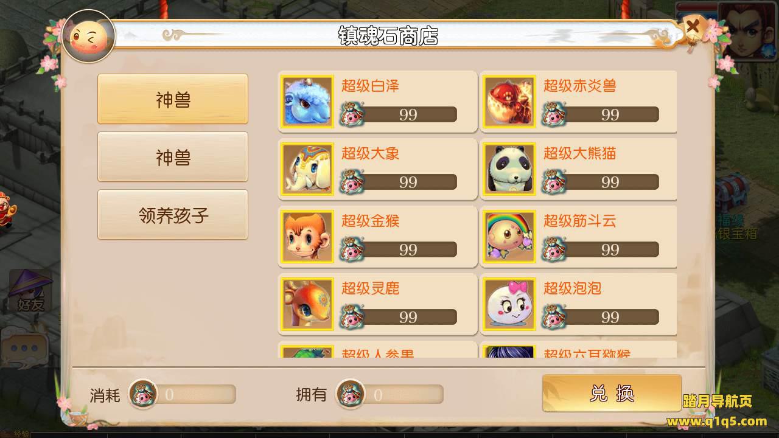Open the first 神兽 category tab
Viewport: 779px width, 438px height.
click(173, 99)
